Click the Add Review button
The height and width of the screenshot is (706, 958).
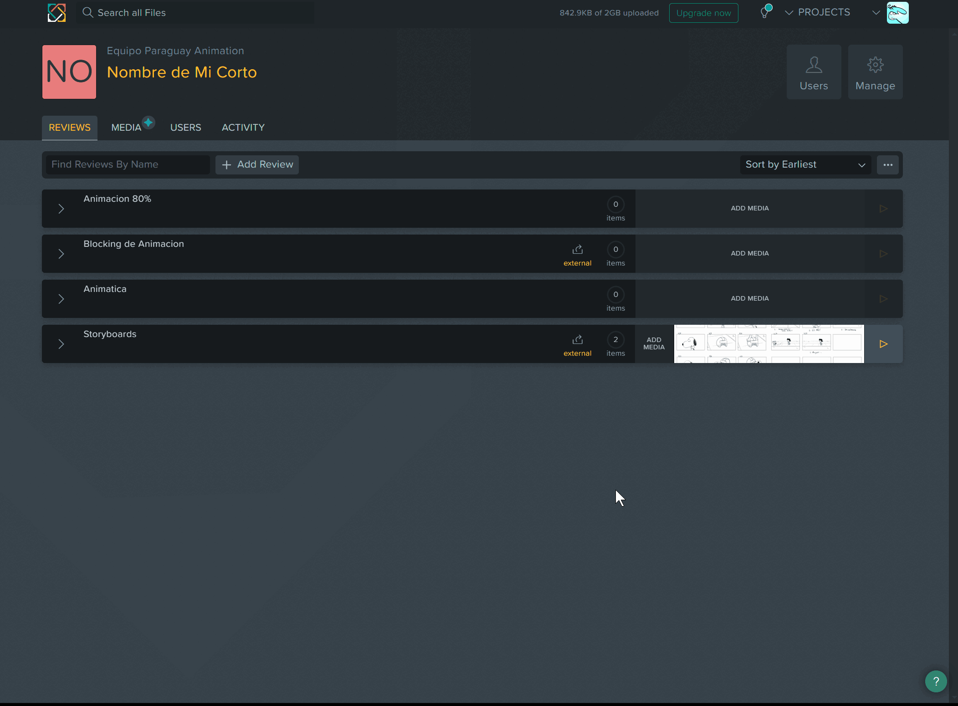coord(257,165)
